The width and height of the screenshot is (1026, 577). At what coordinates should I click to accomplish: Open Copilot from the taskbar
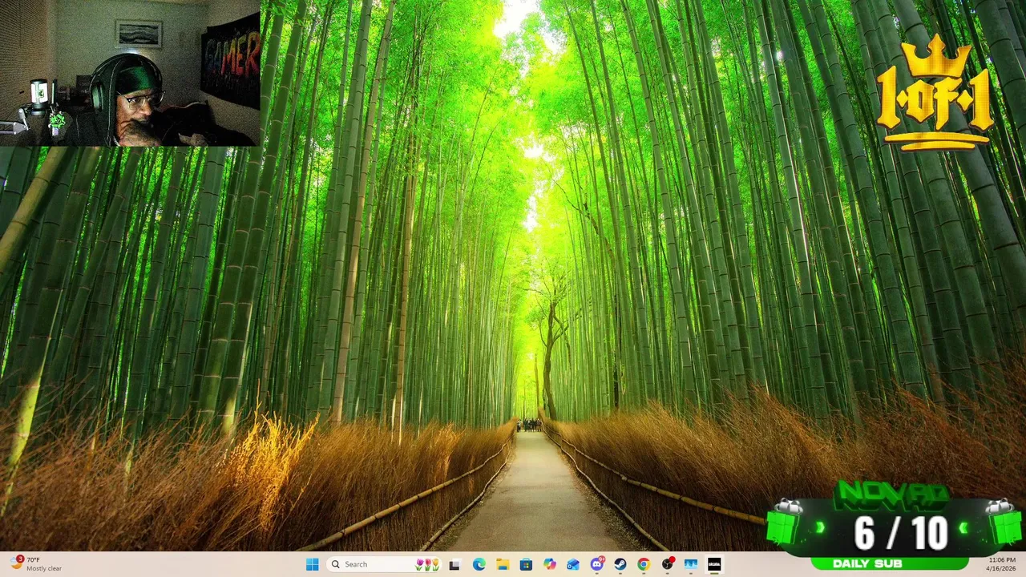tap(549, 564)
